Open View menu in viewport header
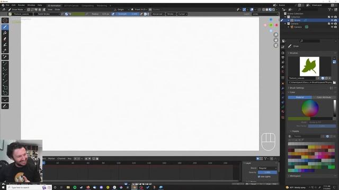Viewport: 339px width, 190px height. click(x=50, y=9)
